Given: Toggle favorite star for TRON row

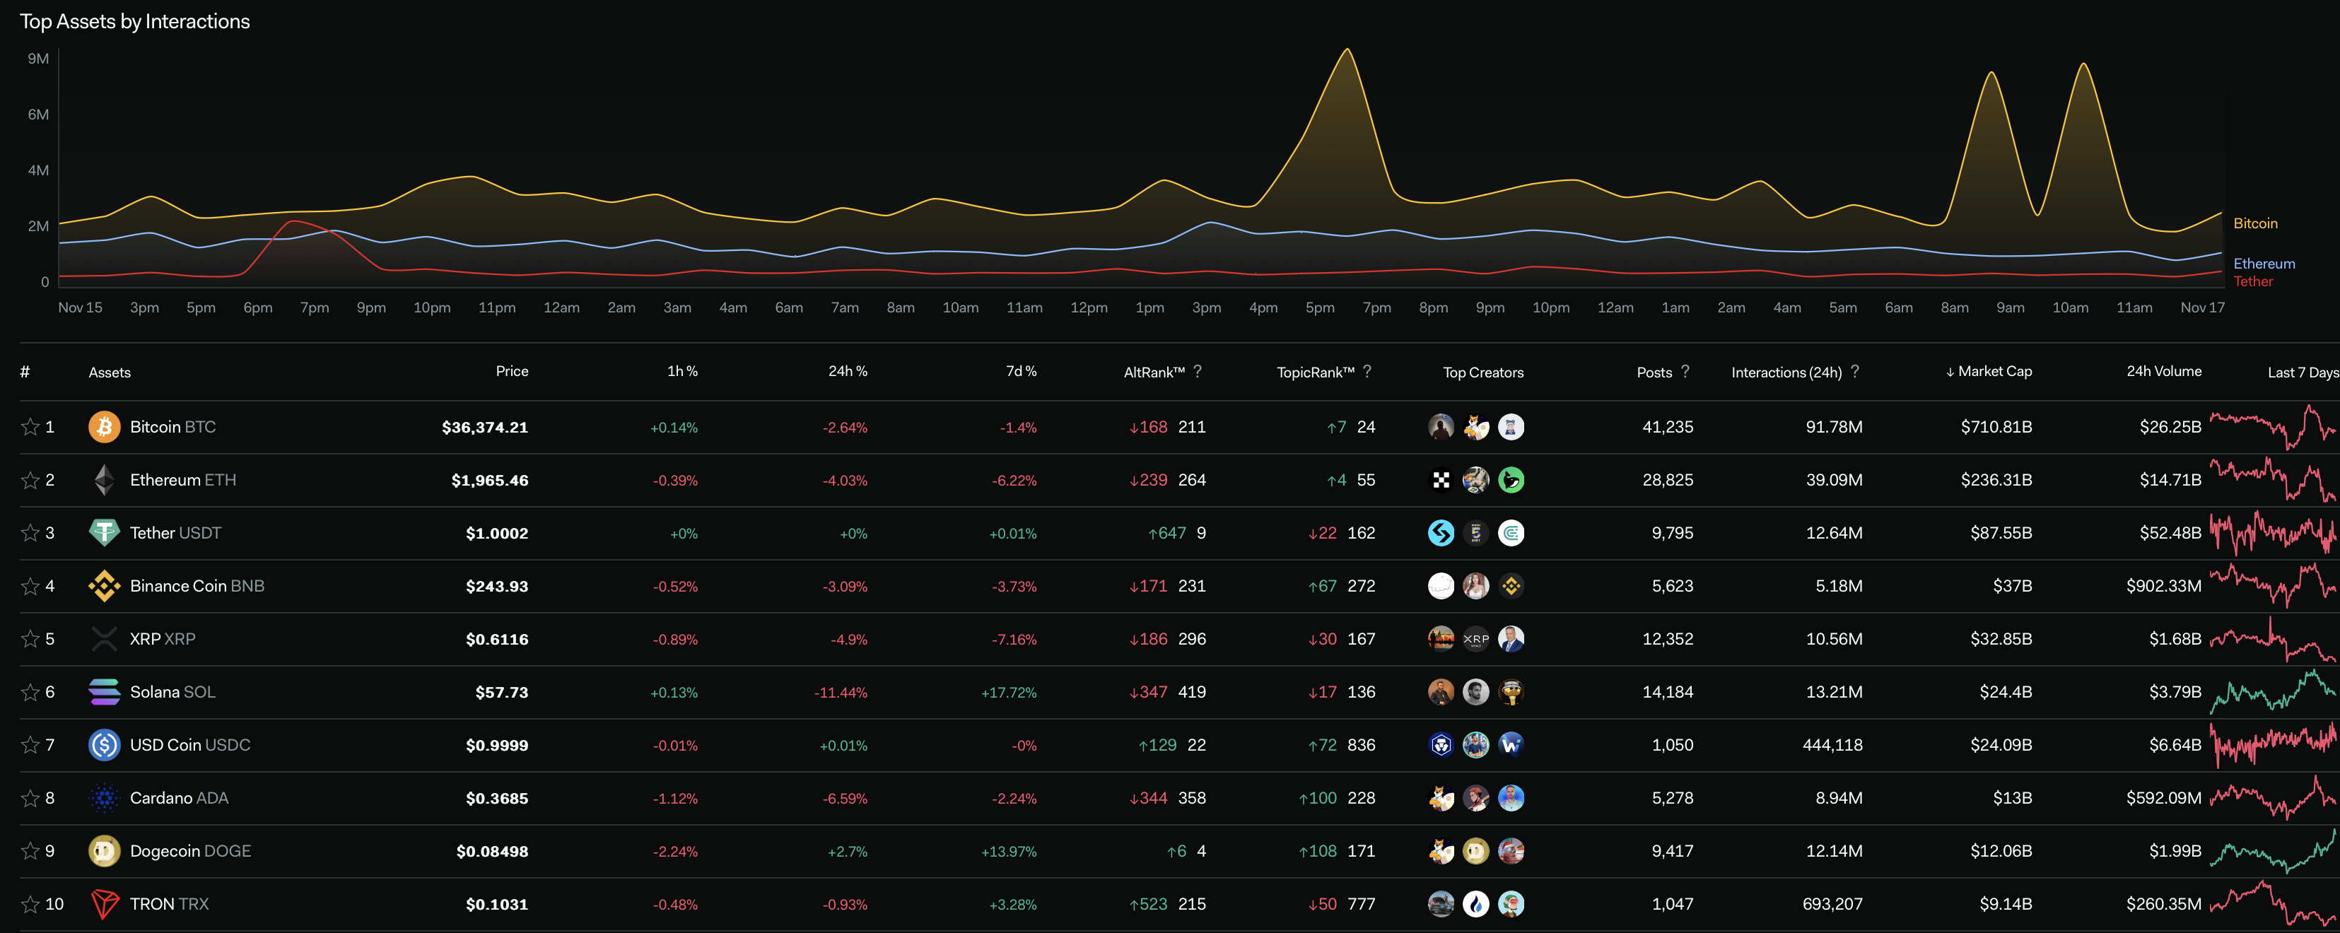Looking at the screenshot, I should click(30, 904).
